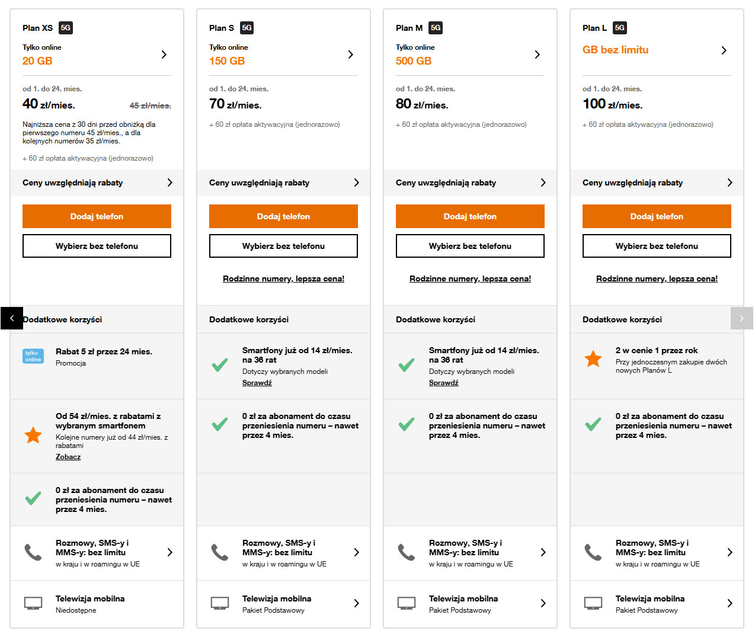This screenshot has width=755, height=637.
Task: Choose 'Wybierz bez telefonu' for Plan XS
Action: point(97,246)
